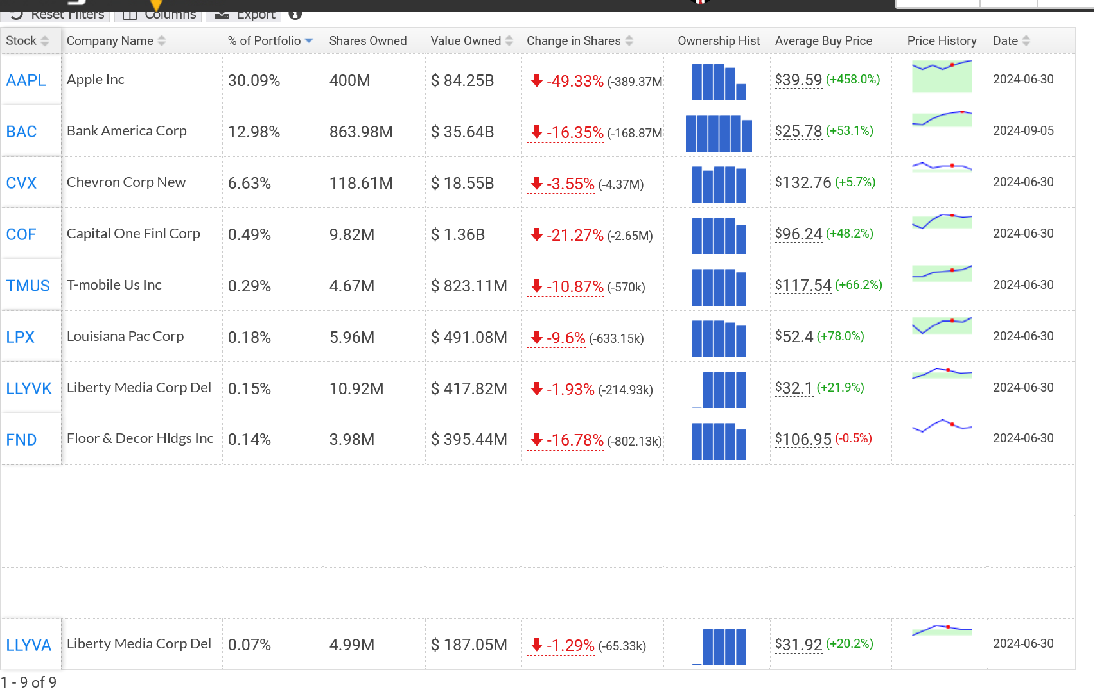The height and width of the screenshot is (694, 1095).
Task: View LLYVA ownership history bar chart
Action: pyautogui.click(x=719, y=646)
